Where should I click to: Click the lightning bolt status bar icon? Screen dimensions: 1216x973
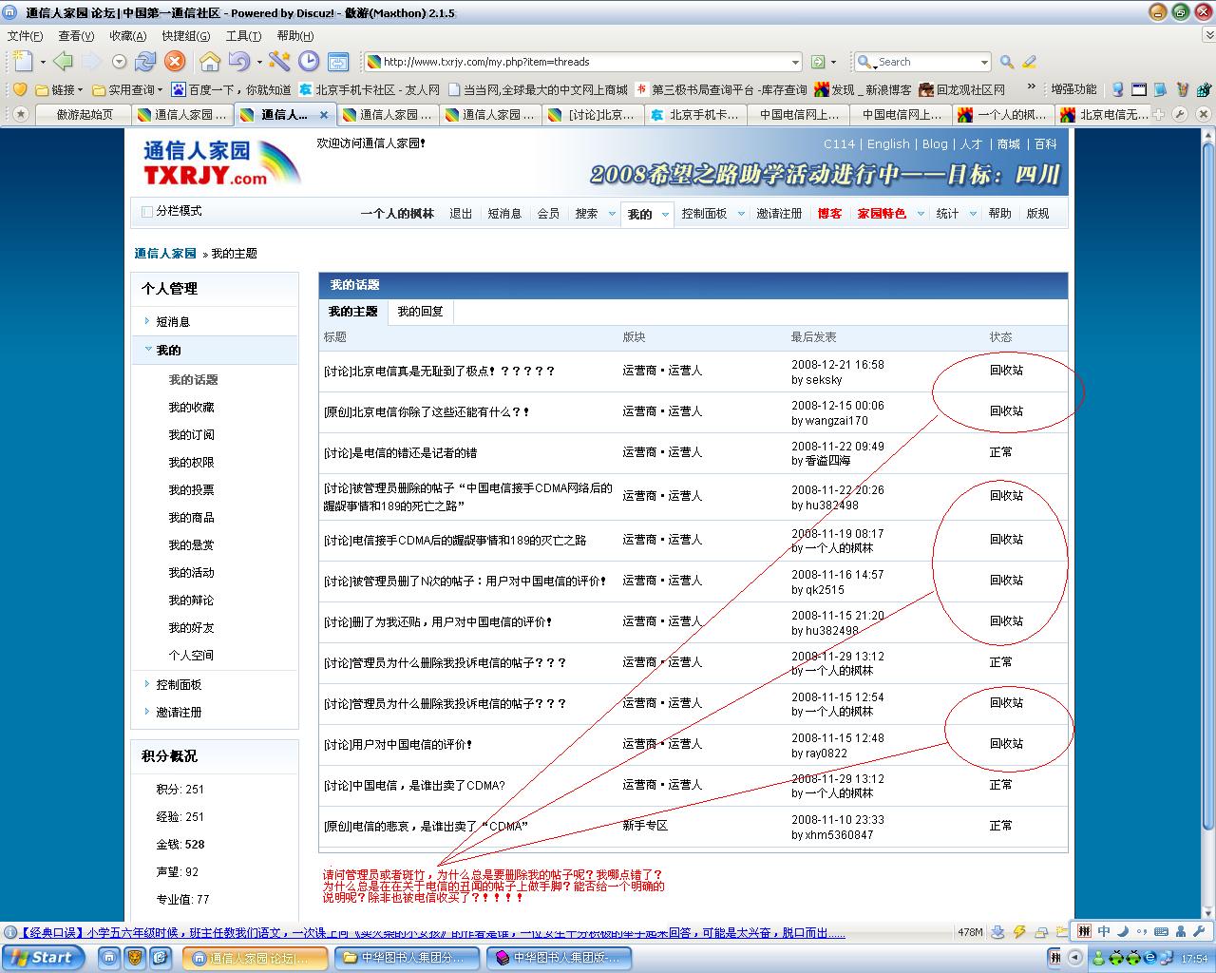click(1019, 932)
